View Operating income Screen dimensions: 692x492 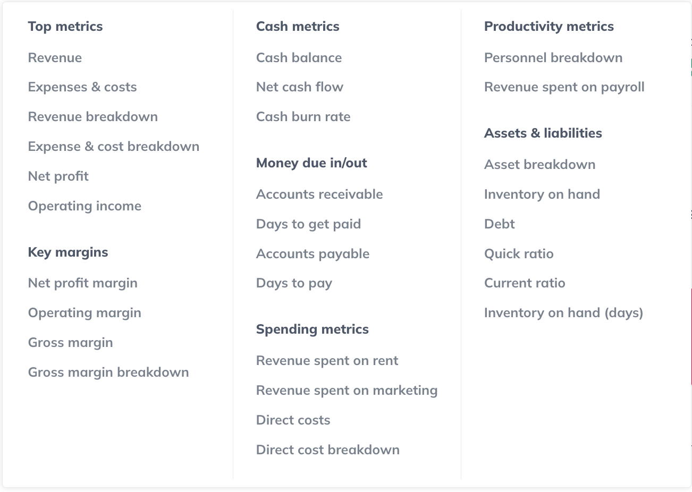85,206
